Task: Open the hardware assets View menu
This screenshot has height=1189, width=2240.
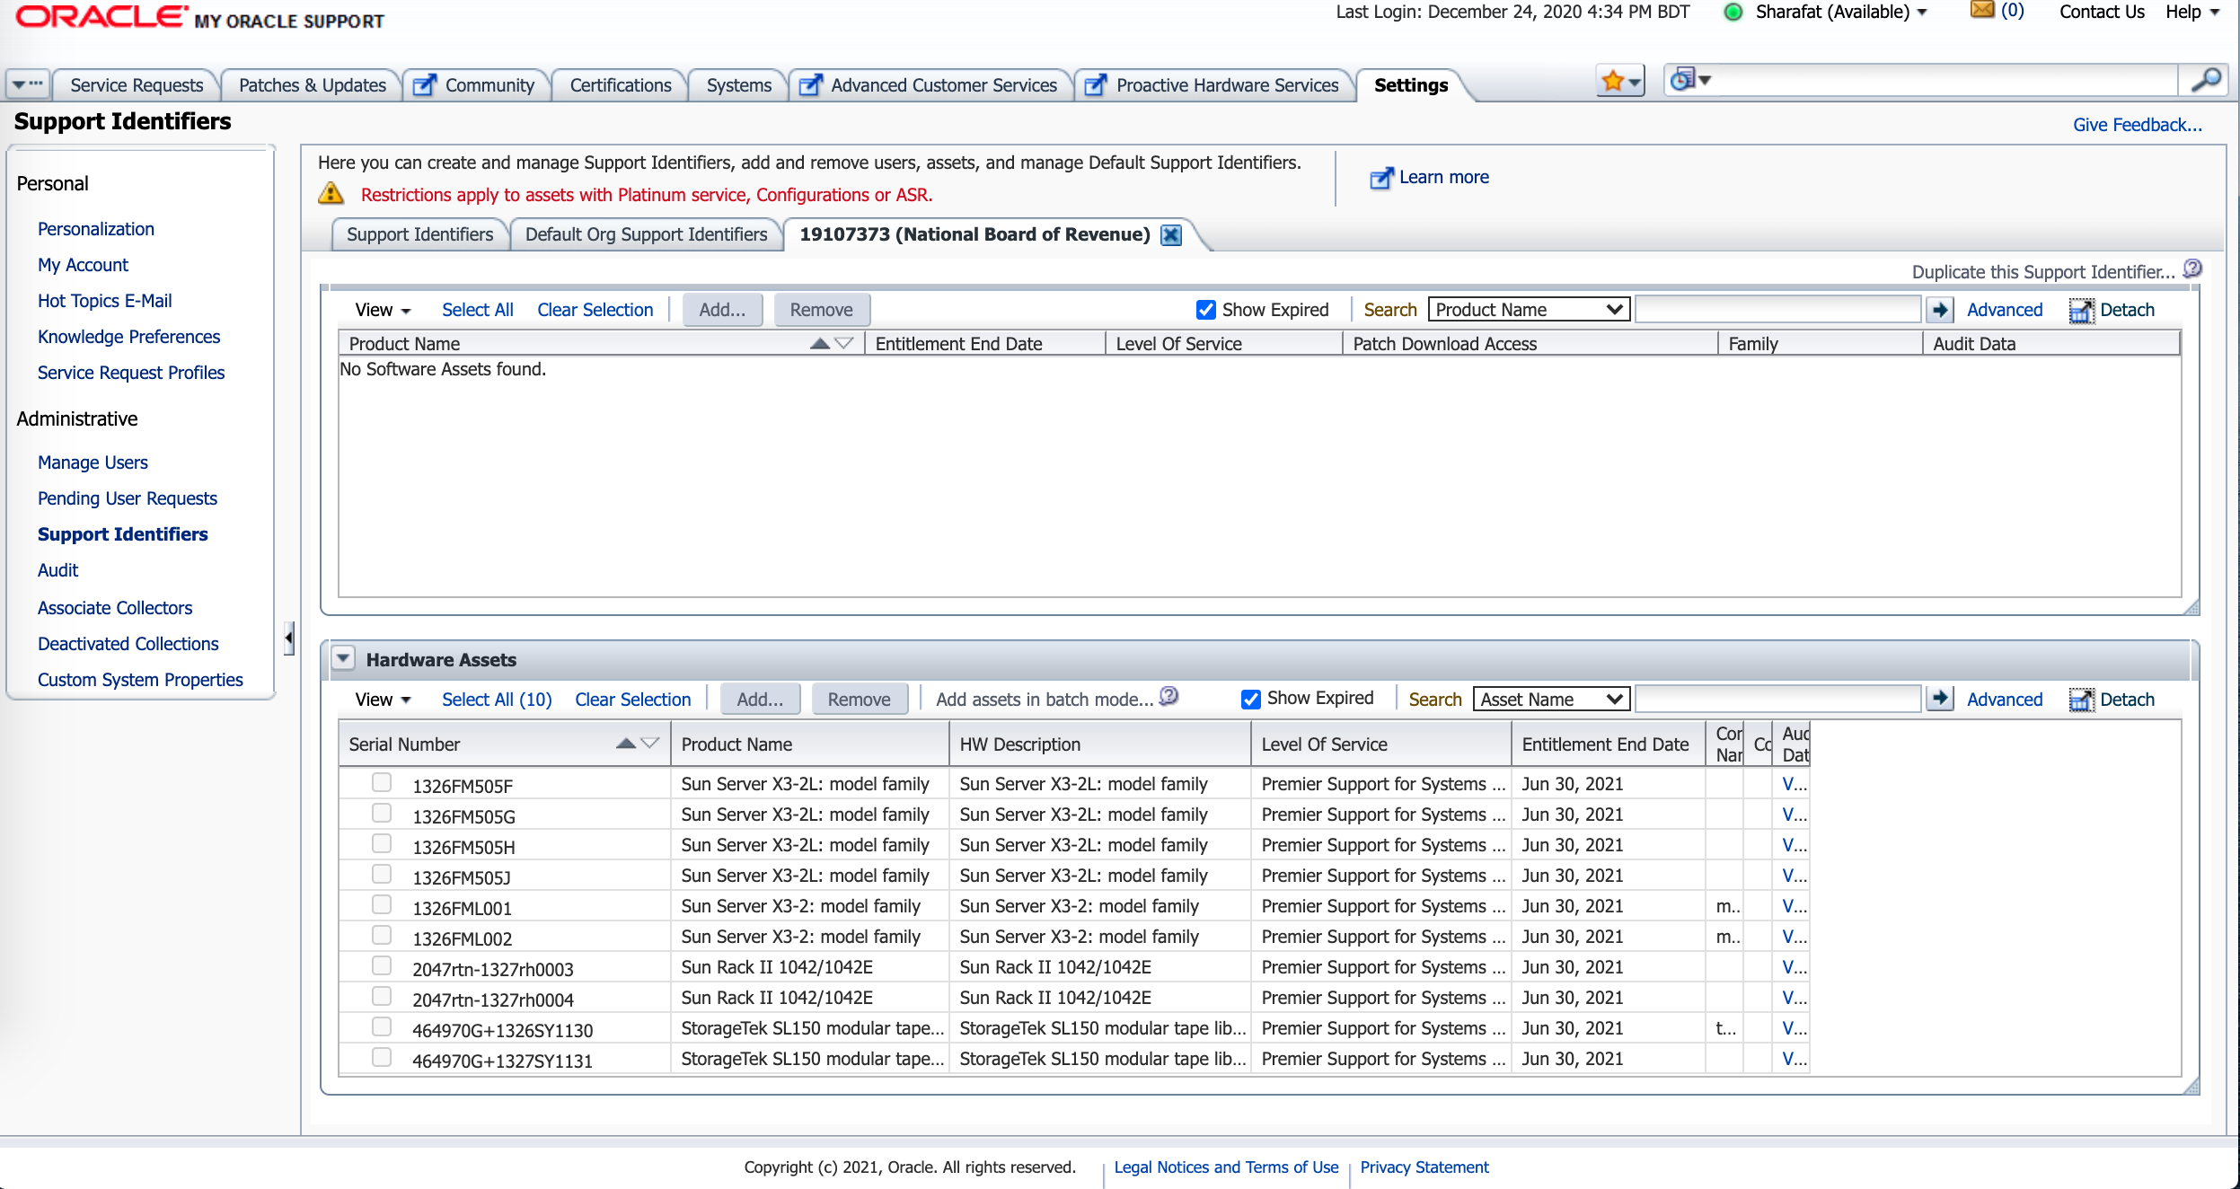Action: 383,700
